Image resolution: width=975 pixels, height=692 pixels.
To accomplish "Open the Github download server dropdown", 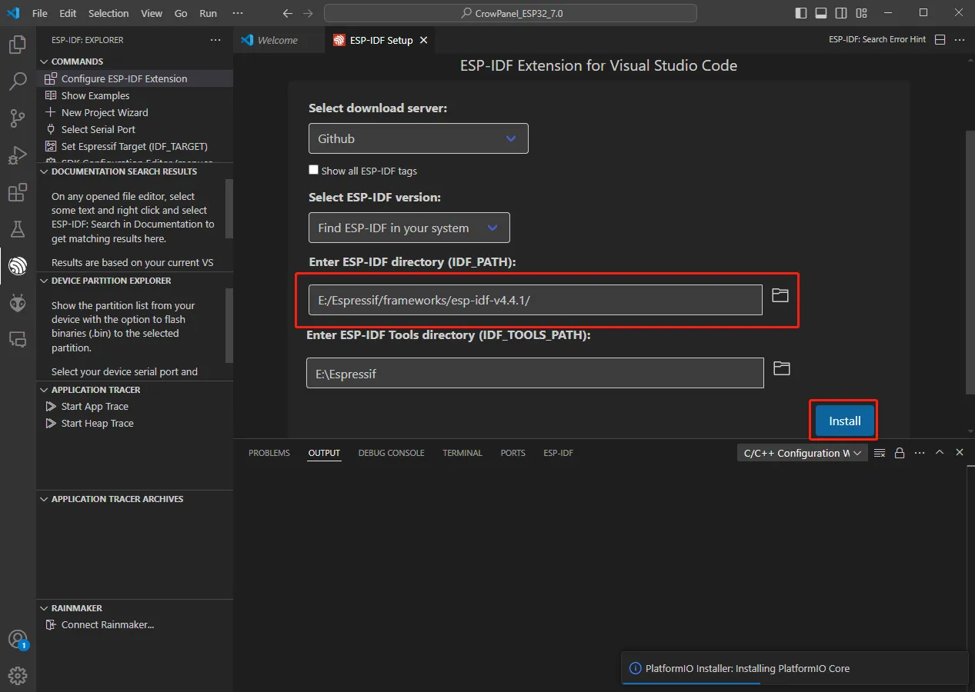I will pos(419,138).
